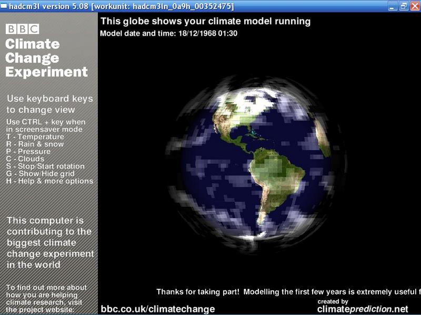
Task: Click the Model date and time text
Action: tap(168, 34)
